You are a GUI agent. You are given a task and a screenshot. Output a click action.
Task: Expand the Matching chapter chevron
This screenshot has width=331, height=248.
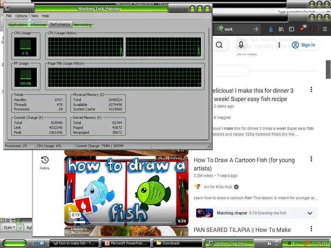(310, 213)
